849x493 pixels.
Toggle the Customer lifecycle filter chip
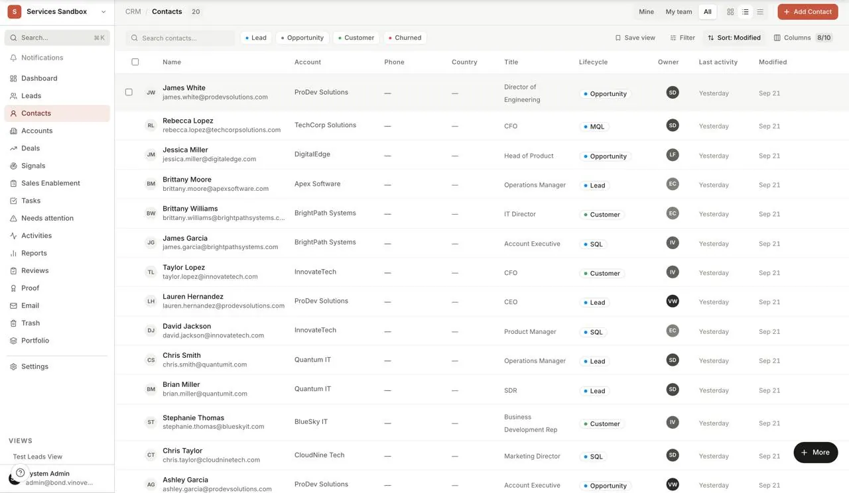(x=356, y=38)
